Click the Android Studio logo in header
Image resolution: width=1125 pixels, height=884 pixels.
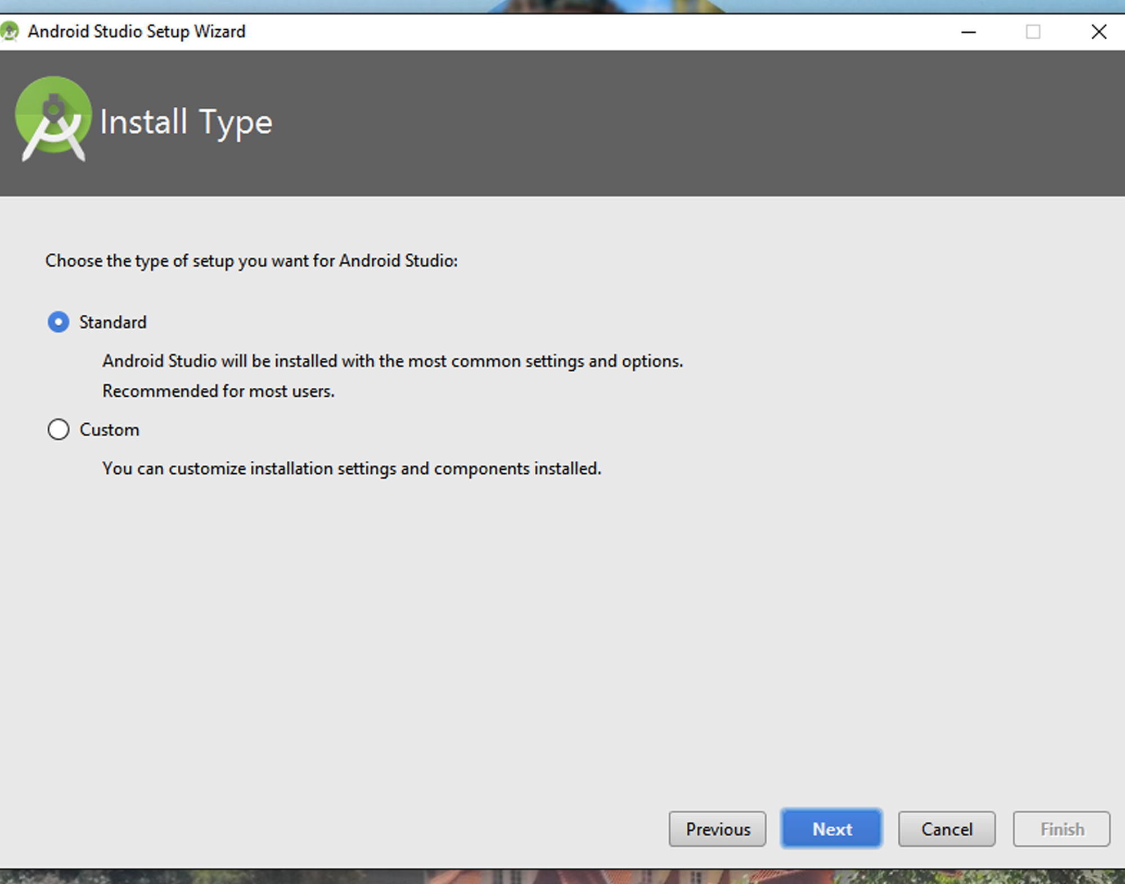click(x=53, y=119)
